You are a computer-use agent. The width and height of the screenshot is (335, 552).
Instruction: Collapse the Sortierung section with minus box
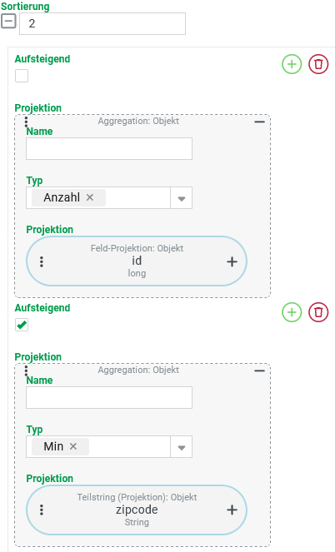tap(8, 21)
